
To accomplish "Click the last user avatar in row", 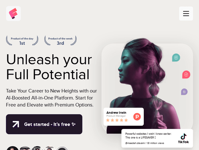I will pyautogui.click(x=62, y=149).
